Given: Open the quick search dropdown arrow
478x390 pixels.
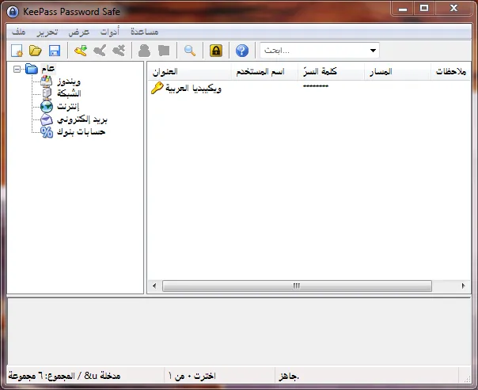Looking at the screenshot, I should [x=373, y=51].
